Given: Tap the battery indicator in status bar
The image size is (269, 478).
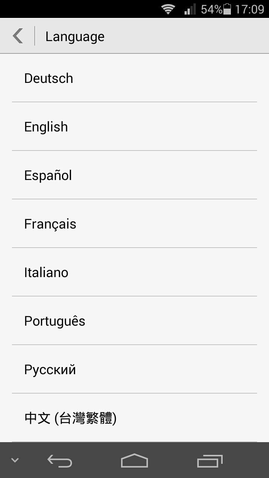Looking at the screenshot, I should coord(227,9).
